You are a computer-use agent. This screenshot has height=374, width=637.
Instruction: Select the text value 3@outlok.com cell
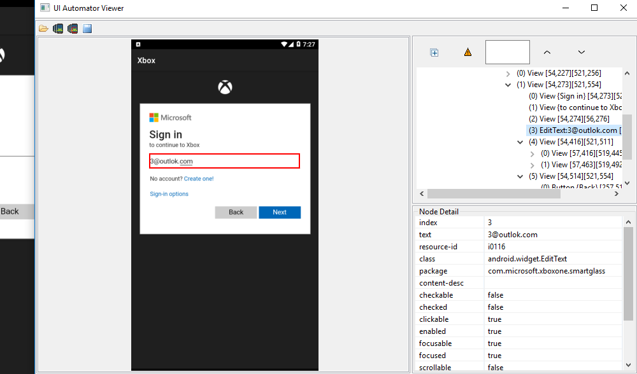(x=553, y=235)
